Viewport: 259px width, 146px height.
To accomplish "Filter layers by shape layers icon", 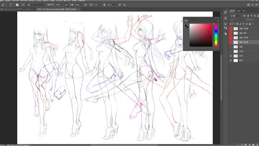I will click(x=255, y=16).
